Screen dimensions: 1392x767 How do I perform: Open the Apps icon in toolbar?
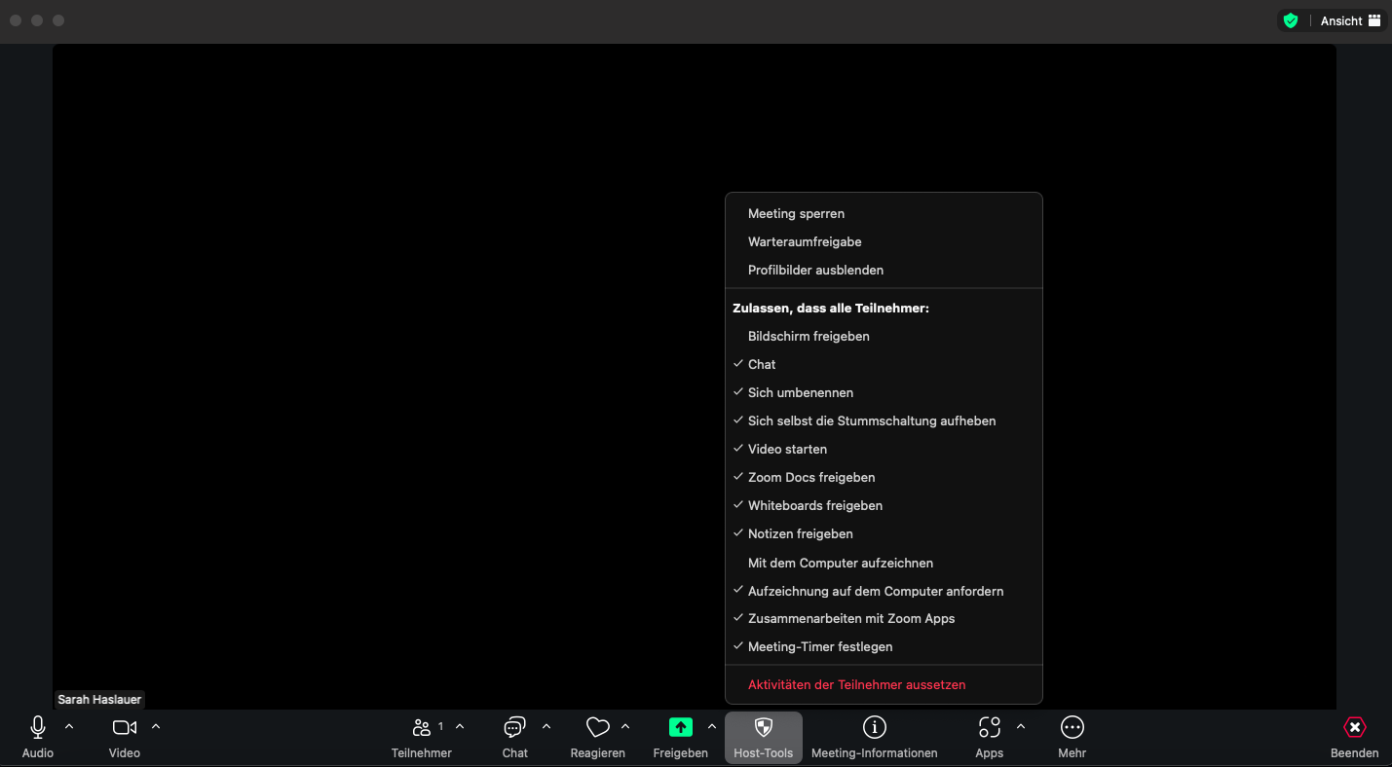click(x=989, y=728)
